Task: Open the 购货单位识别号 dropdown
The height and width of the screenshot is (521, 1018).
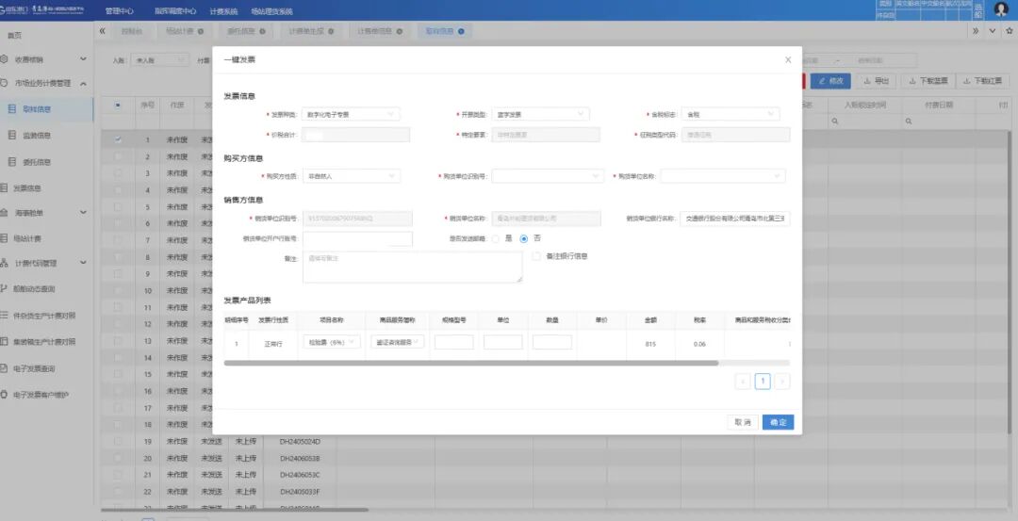Action: (548, 176)
